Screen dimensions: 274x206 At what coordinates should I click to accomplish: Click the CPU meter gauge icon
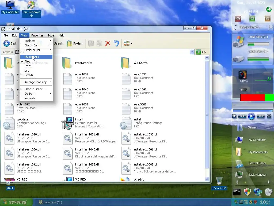(243, 75)
